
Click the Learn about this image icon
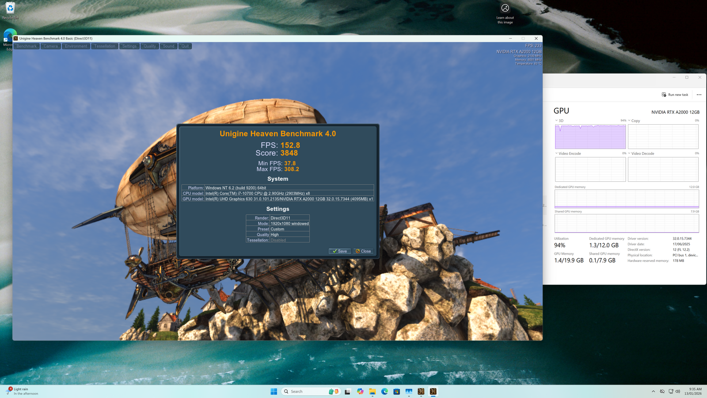505,9
